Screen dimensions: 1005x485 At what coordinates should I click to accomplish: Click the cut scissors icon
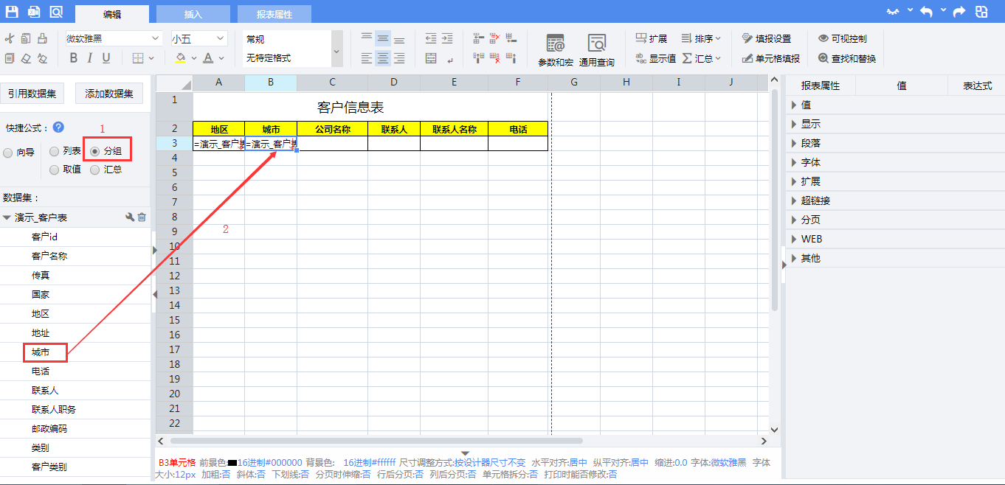(10, 38)
